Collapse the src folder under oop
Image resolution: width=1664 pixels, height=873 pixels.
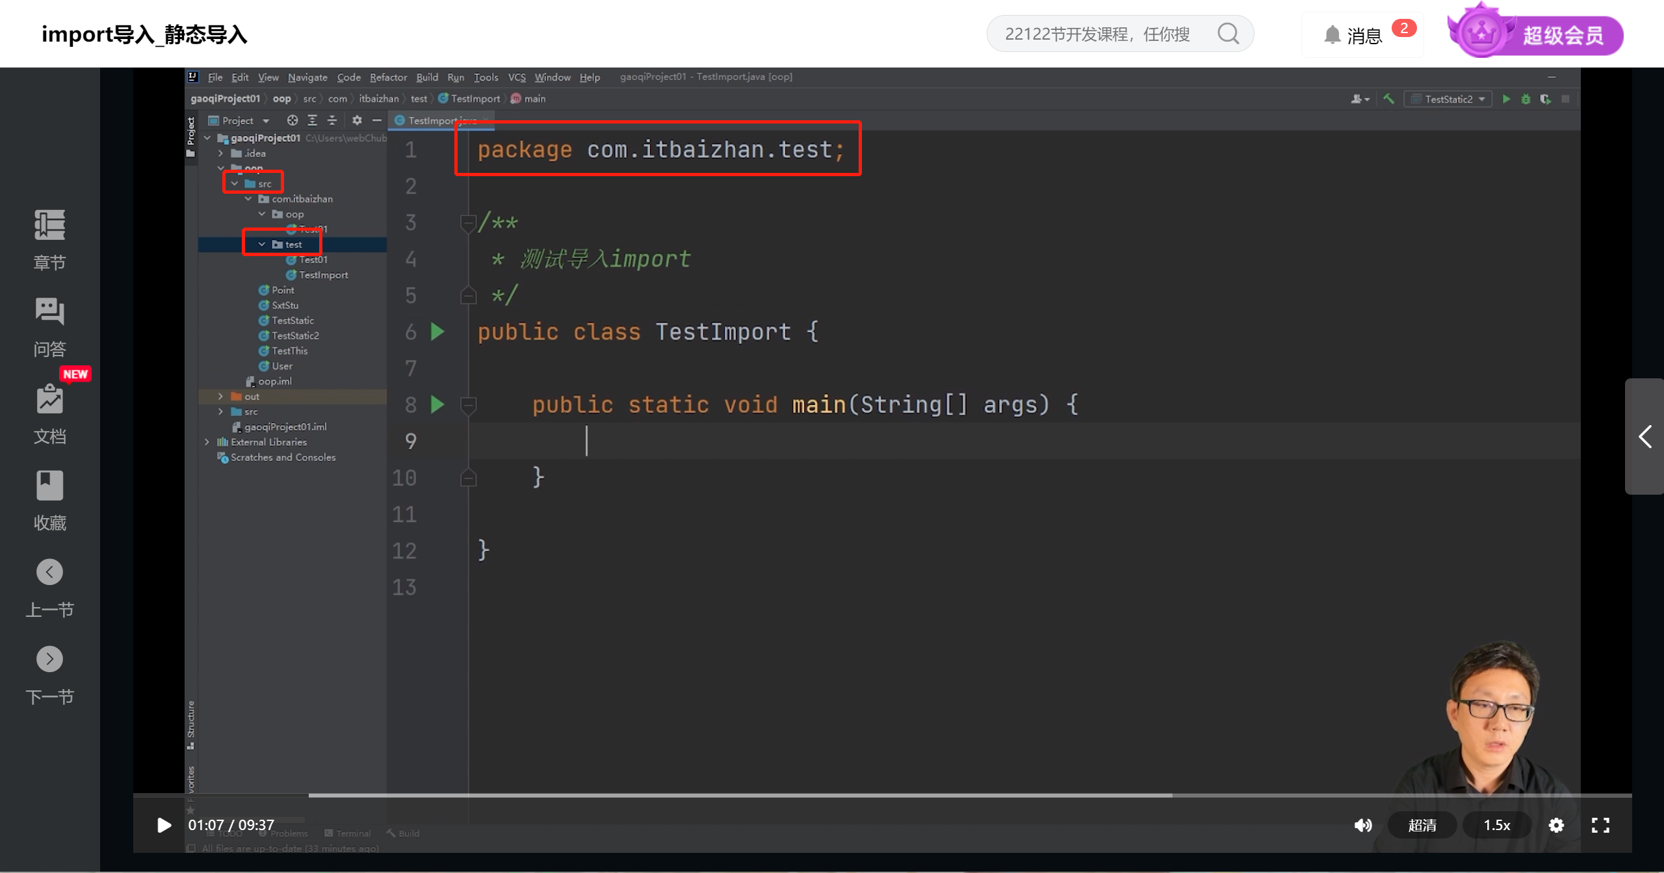(x=235, y=184)
